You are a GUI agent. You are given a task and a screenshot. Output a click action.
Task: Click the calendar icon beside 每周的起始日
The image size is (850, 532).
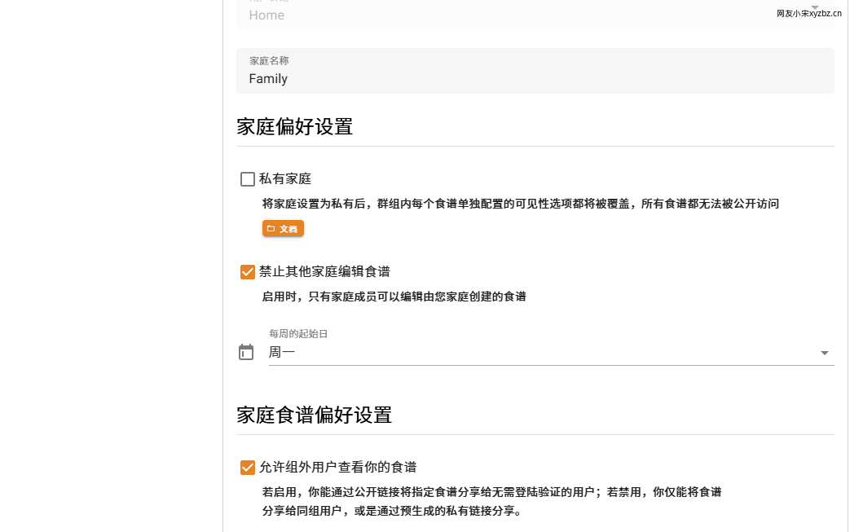point(246,352)
